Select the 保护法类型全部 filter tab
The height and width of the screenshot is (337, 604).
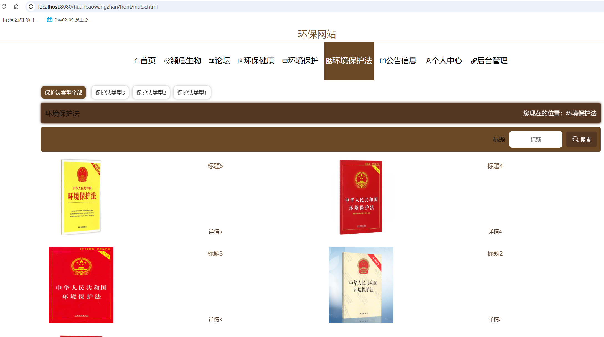click(64, 93)
